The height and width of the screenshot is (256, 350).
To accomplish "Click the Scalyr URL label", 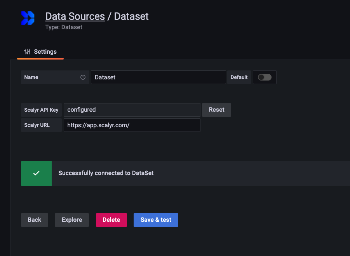I will [x=37, y=125].
